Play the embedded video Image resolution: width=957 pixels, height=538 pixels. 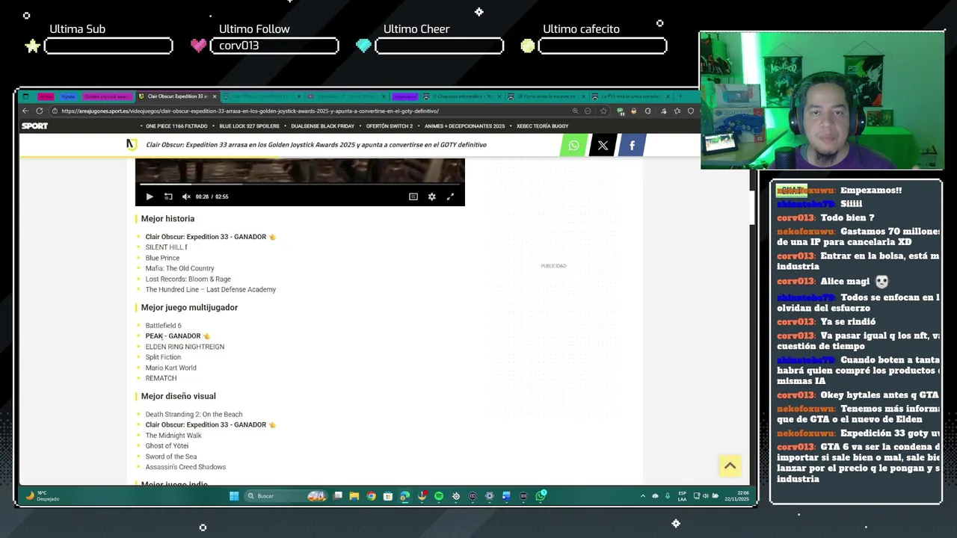coord(150,197)
